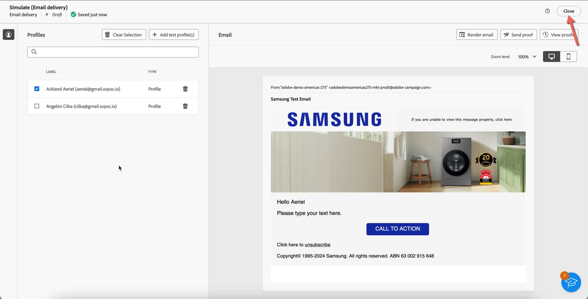Click Add test profile(s) button

174,35
